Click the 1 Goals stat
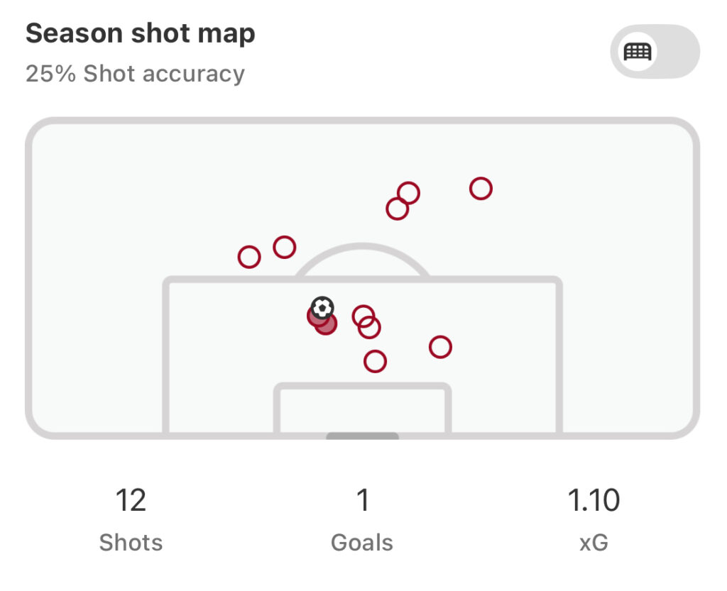The width and height of the screenshot is (727, 591). [362, 519]
